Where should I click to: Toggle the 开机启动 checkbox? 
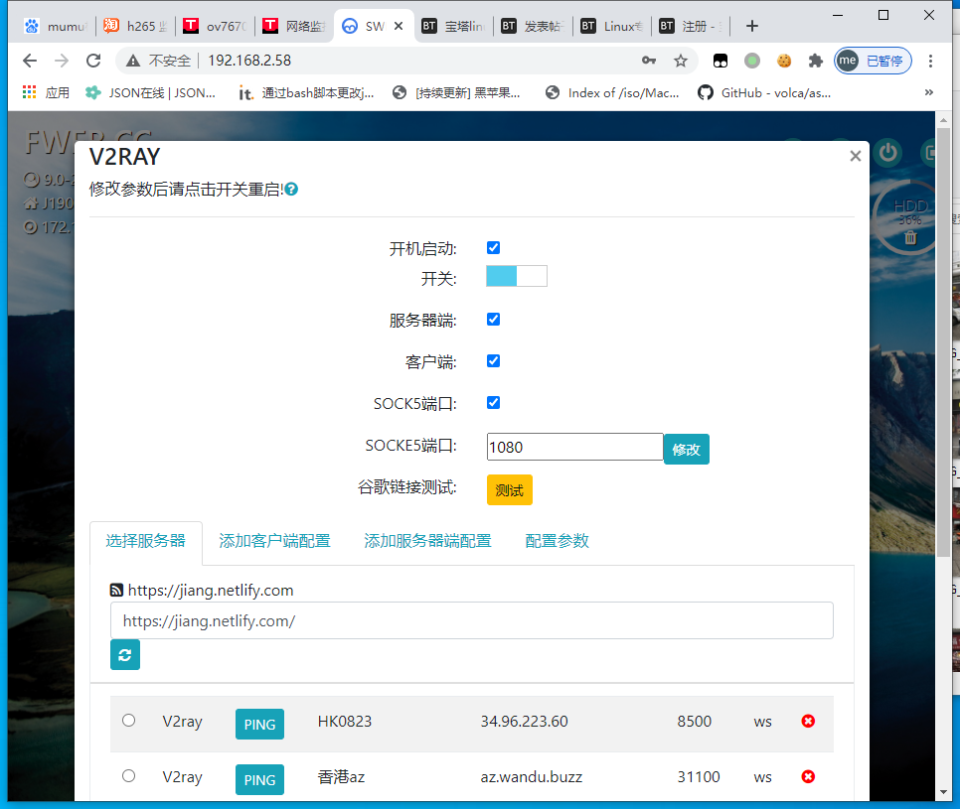(494, 248)
